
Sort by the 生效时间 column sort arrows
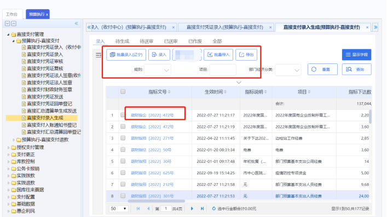225,92
